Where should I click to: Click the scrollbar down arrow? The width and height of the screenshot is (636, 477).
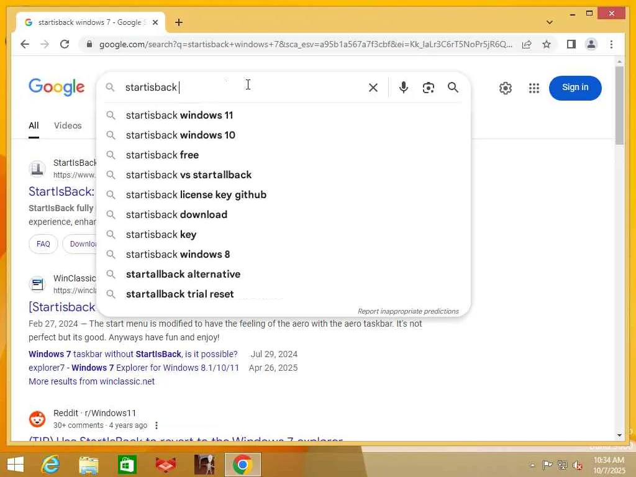[619, 435]
